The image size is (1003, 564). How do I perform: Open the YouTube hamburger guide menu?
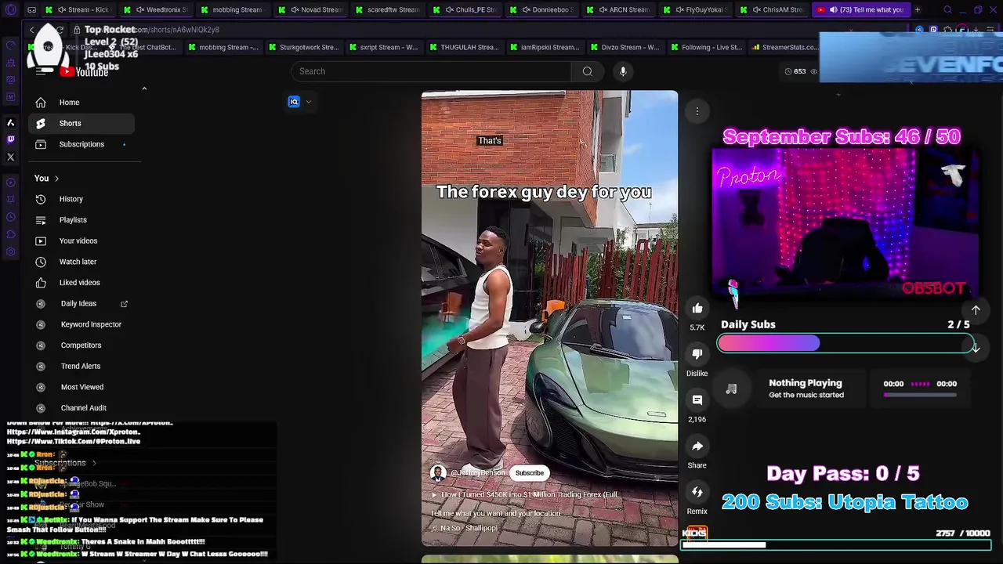click(41, 71)
